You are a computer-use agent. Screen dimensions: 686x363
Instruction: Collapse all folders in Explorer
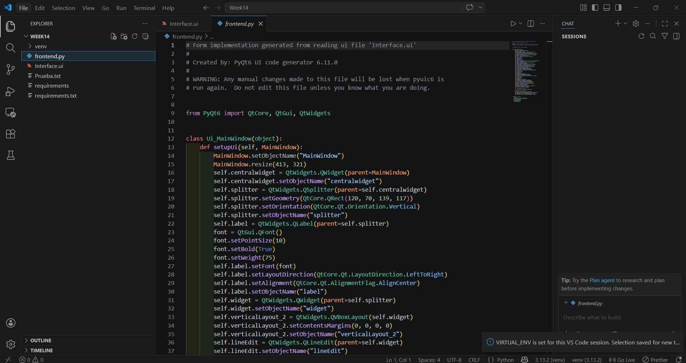pos(146,36)
